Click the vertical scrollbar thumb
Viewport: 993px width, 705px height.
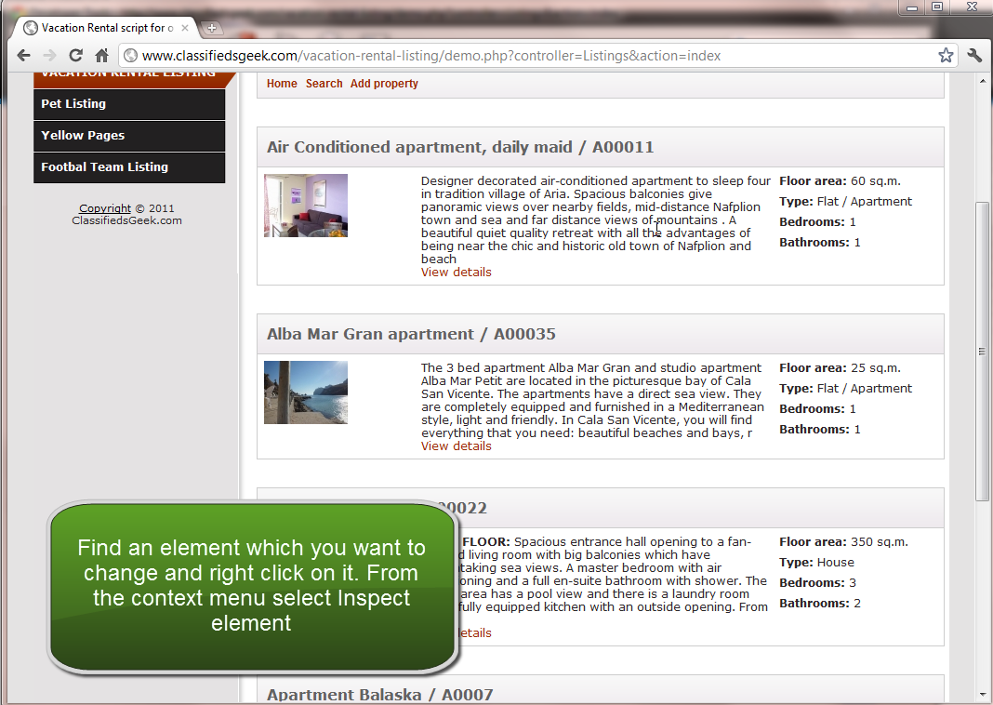point(982,352)
